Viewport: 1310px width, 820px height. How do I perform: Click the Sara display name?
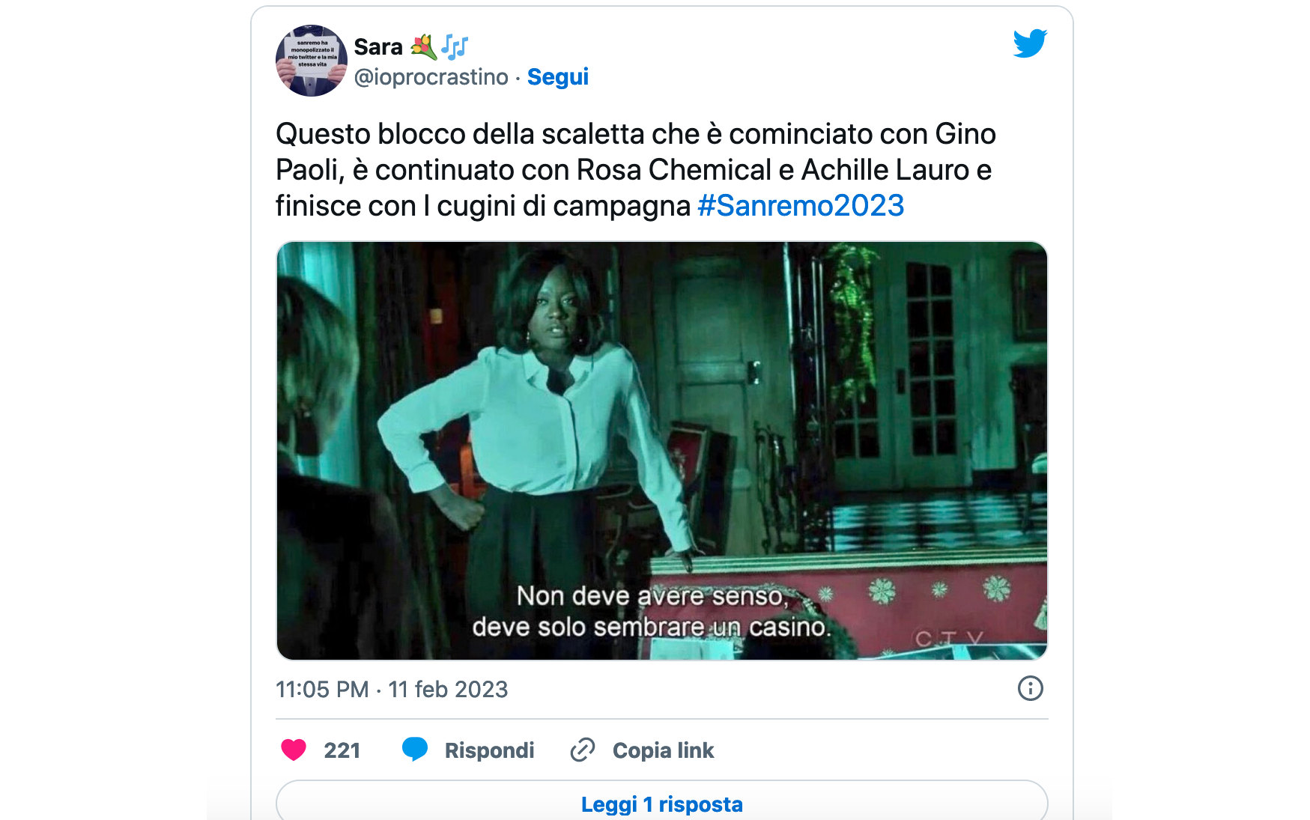pyautogui.click(x=378, y=46)
